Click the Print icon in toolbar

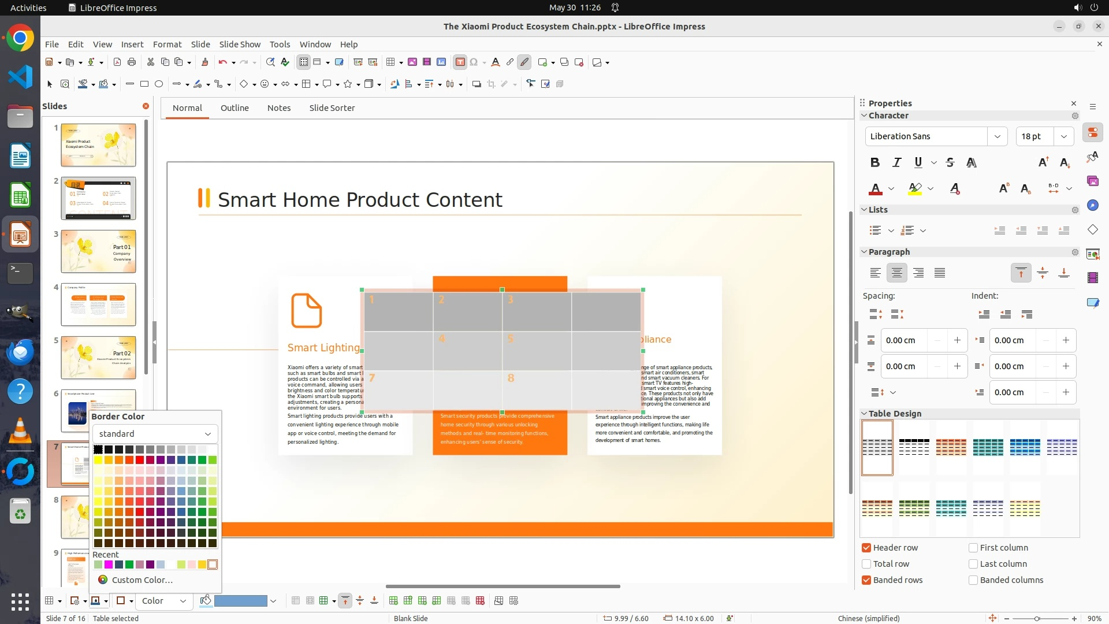coord(132,62)
